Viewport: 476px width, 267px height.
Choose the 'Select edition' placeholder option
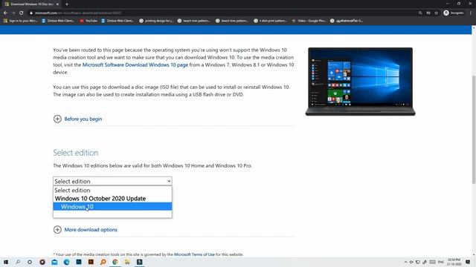112,191
